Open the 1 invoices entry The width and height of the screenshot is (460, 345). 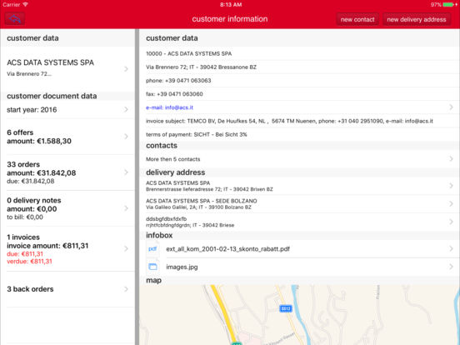point(67,248)
